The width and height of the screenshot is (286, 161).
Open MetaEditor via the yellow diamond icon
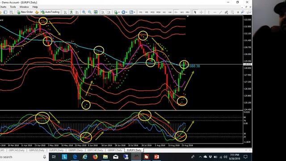[37, 12]
